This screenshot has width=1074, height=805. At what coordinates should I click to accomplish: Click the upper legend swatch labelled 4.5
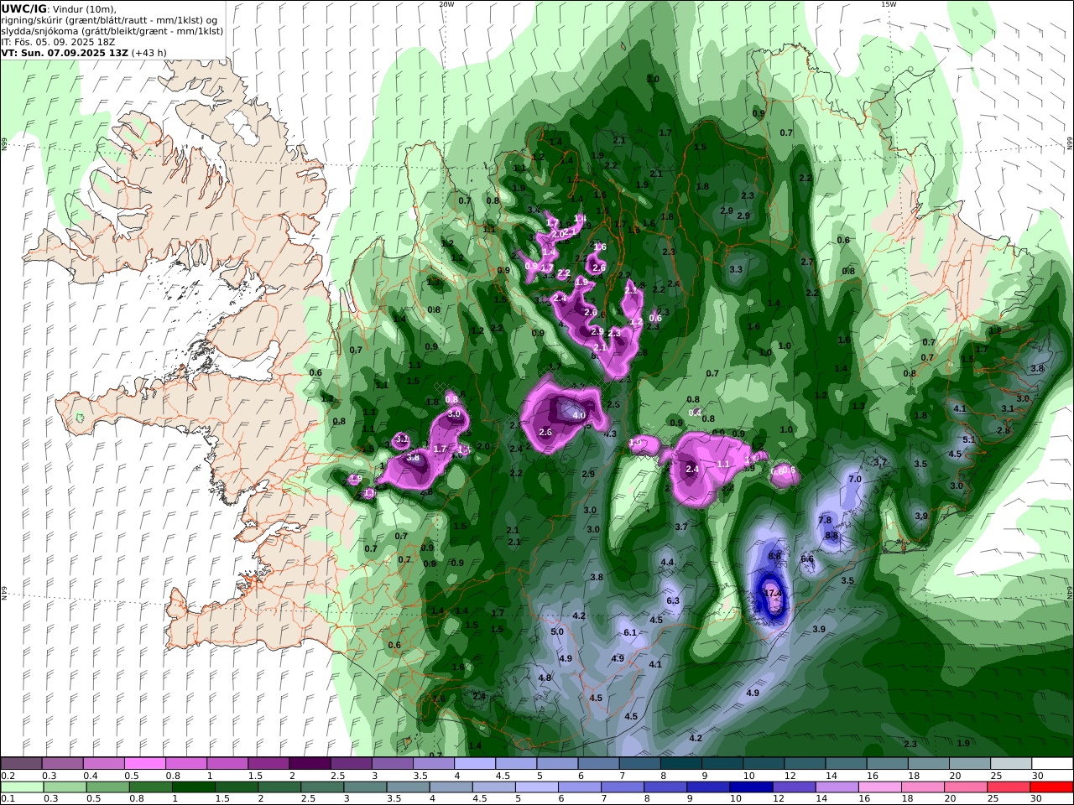(x=515, y=764)
